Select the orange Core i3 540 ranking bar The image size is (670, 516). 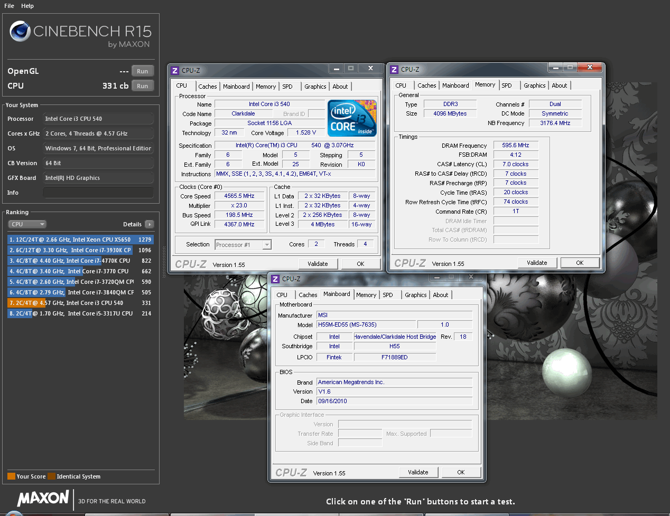(80, 303)
